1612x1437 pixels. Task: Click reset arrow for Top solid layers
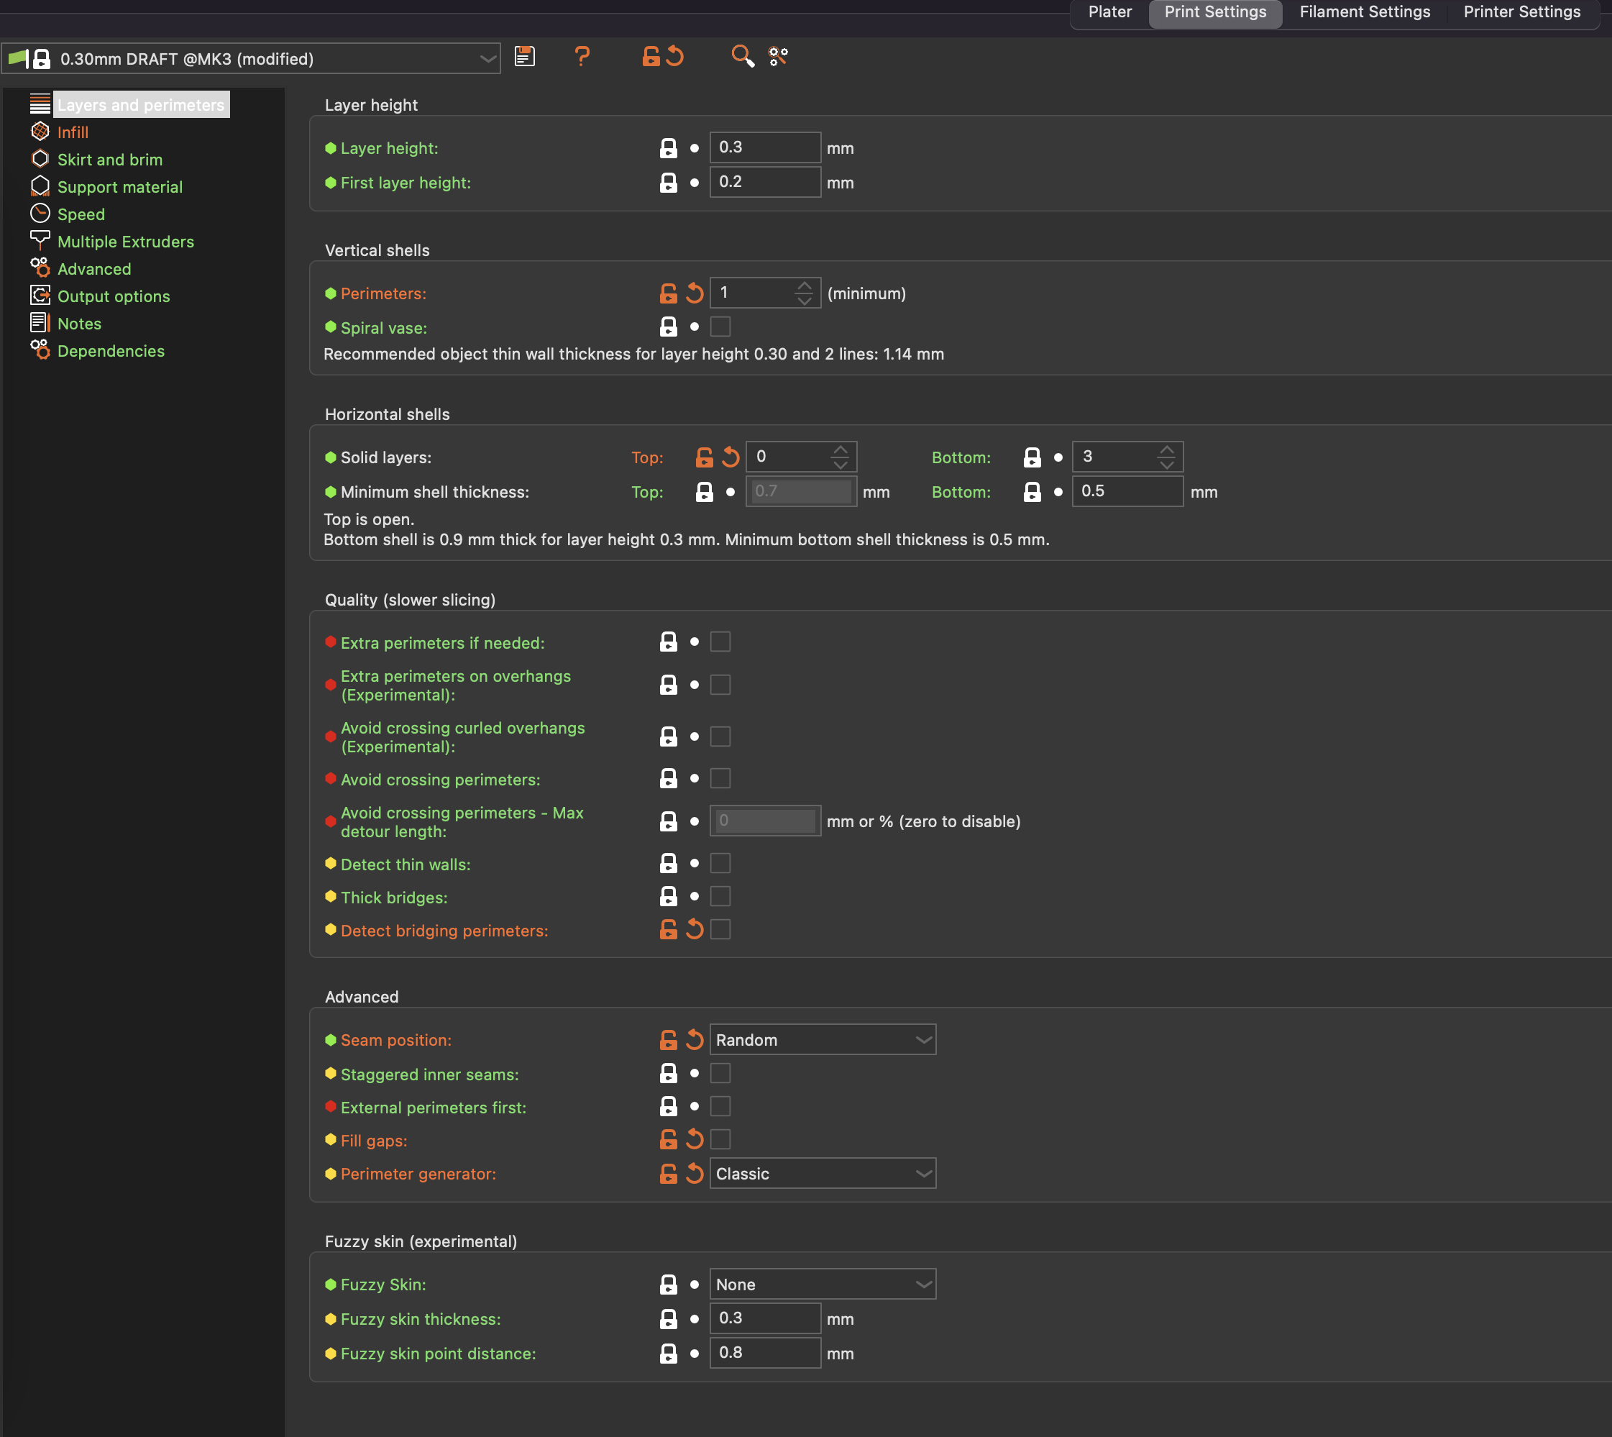731,457
